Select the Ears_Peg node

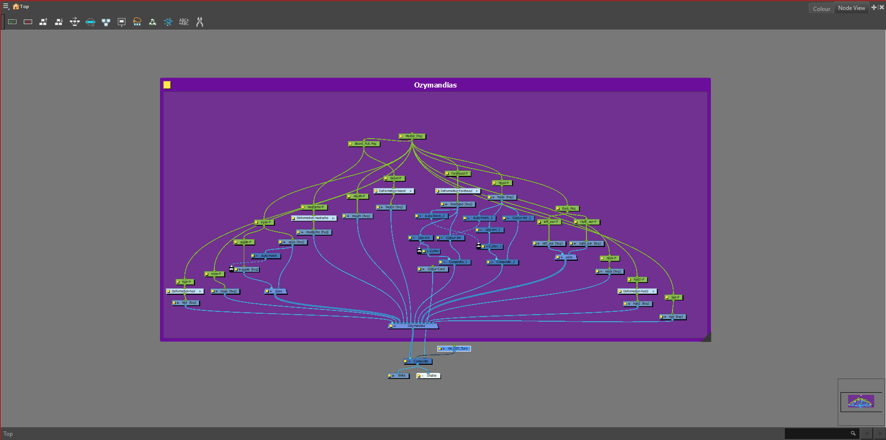click(x=567, y=209)
